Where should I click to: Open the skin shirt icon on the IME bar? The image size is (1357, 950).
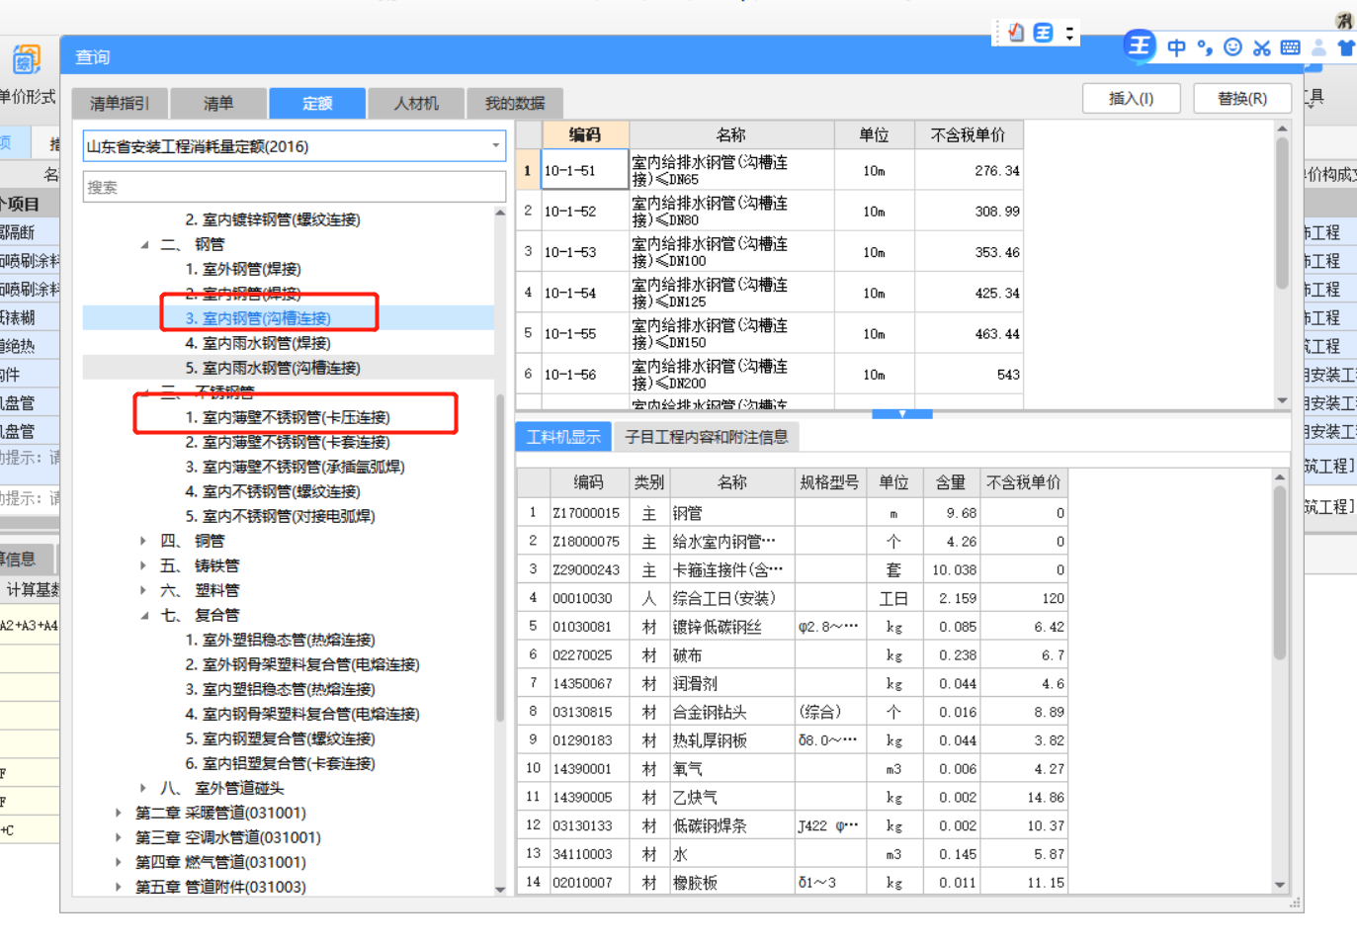click(1346, 47)
